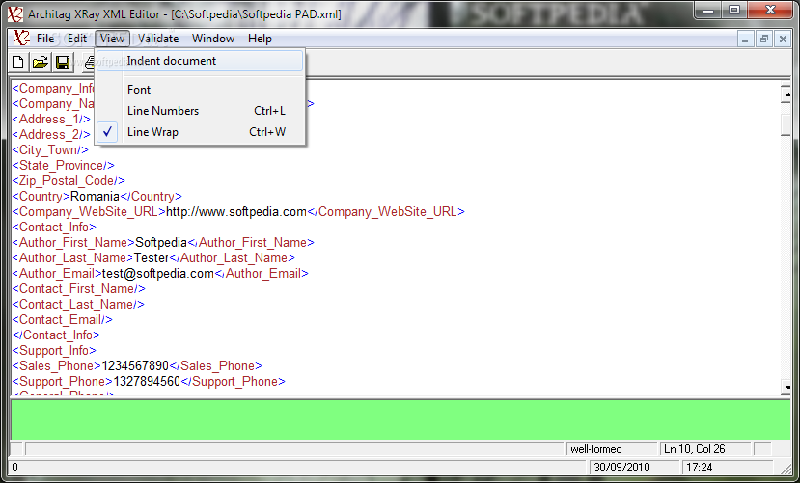800x483 pixels.
Task: Click the Address_1 tag line
Action: coord(51,120)
